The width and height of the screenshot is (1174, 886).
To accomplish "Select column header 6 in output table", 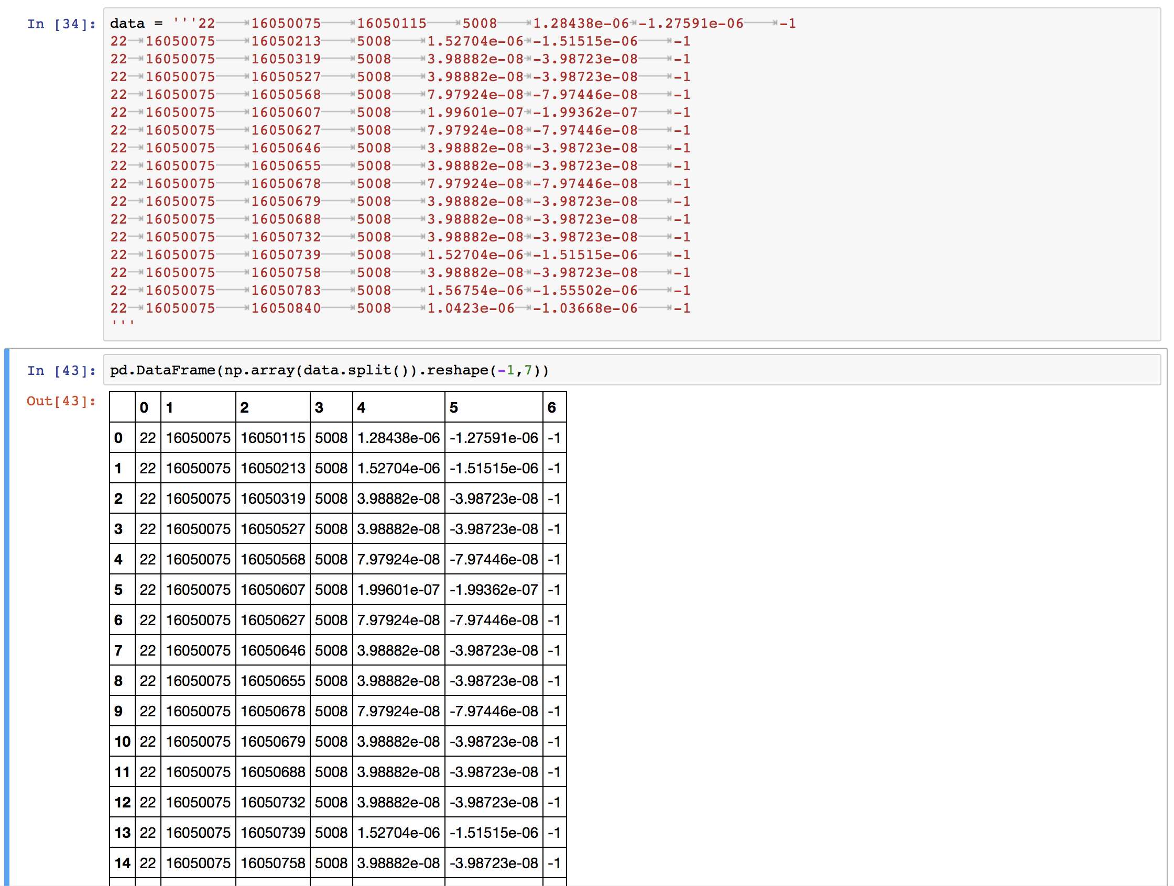I will pyautogui.click(x=552, y=407).
